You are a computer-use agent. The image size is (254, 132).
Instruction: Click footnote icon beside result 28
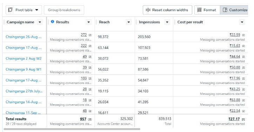tap(90, 90)
